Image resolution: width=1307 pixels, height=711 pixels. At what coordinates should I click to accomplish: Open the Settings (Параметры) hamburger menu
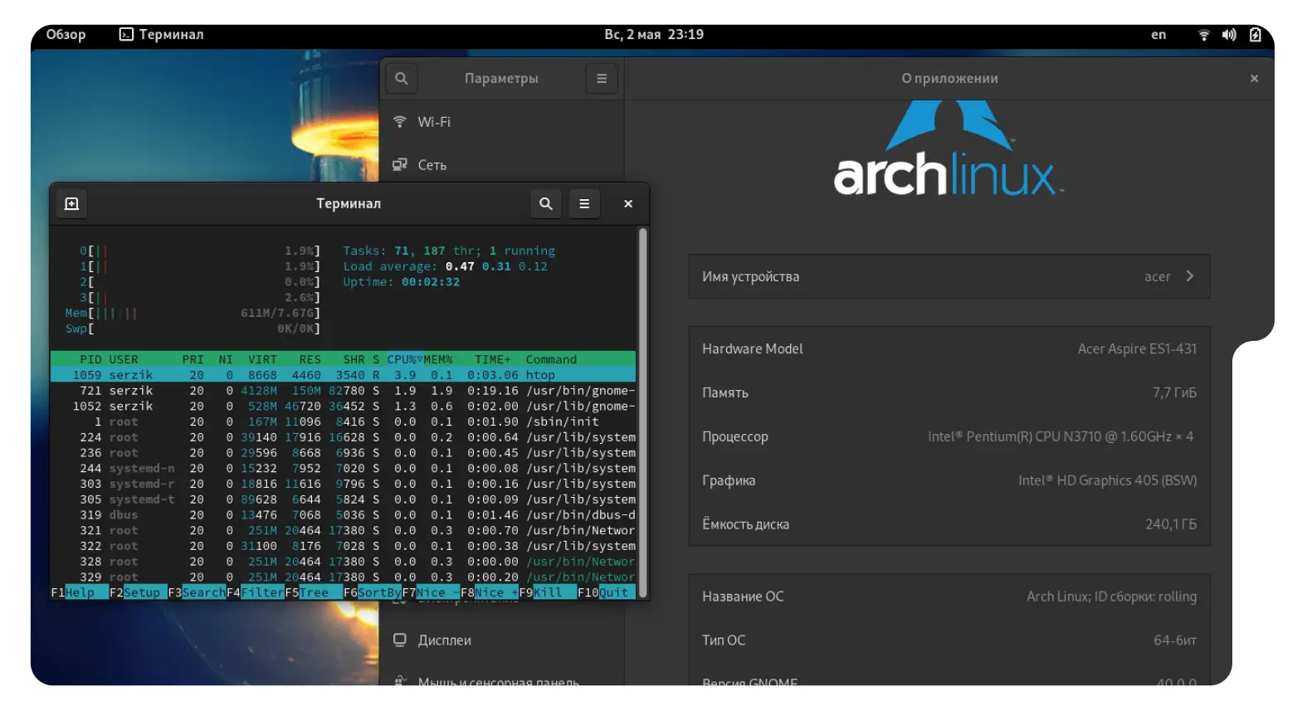[x=602, y=78]
